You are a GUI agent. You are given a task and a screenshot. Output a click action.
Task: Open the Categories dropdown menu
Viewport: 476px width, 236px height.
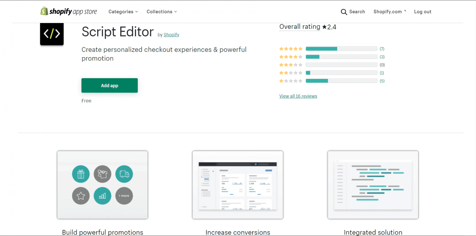[x=123, y=12]
